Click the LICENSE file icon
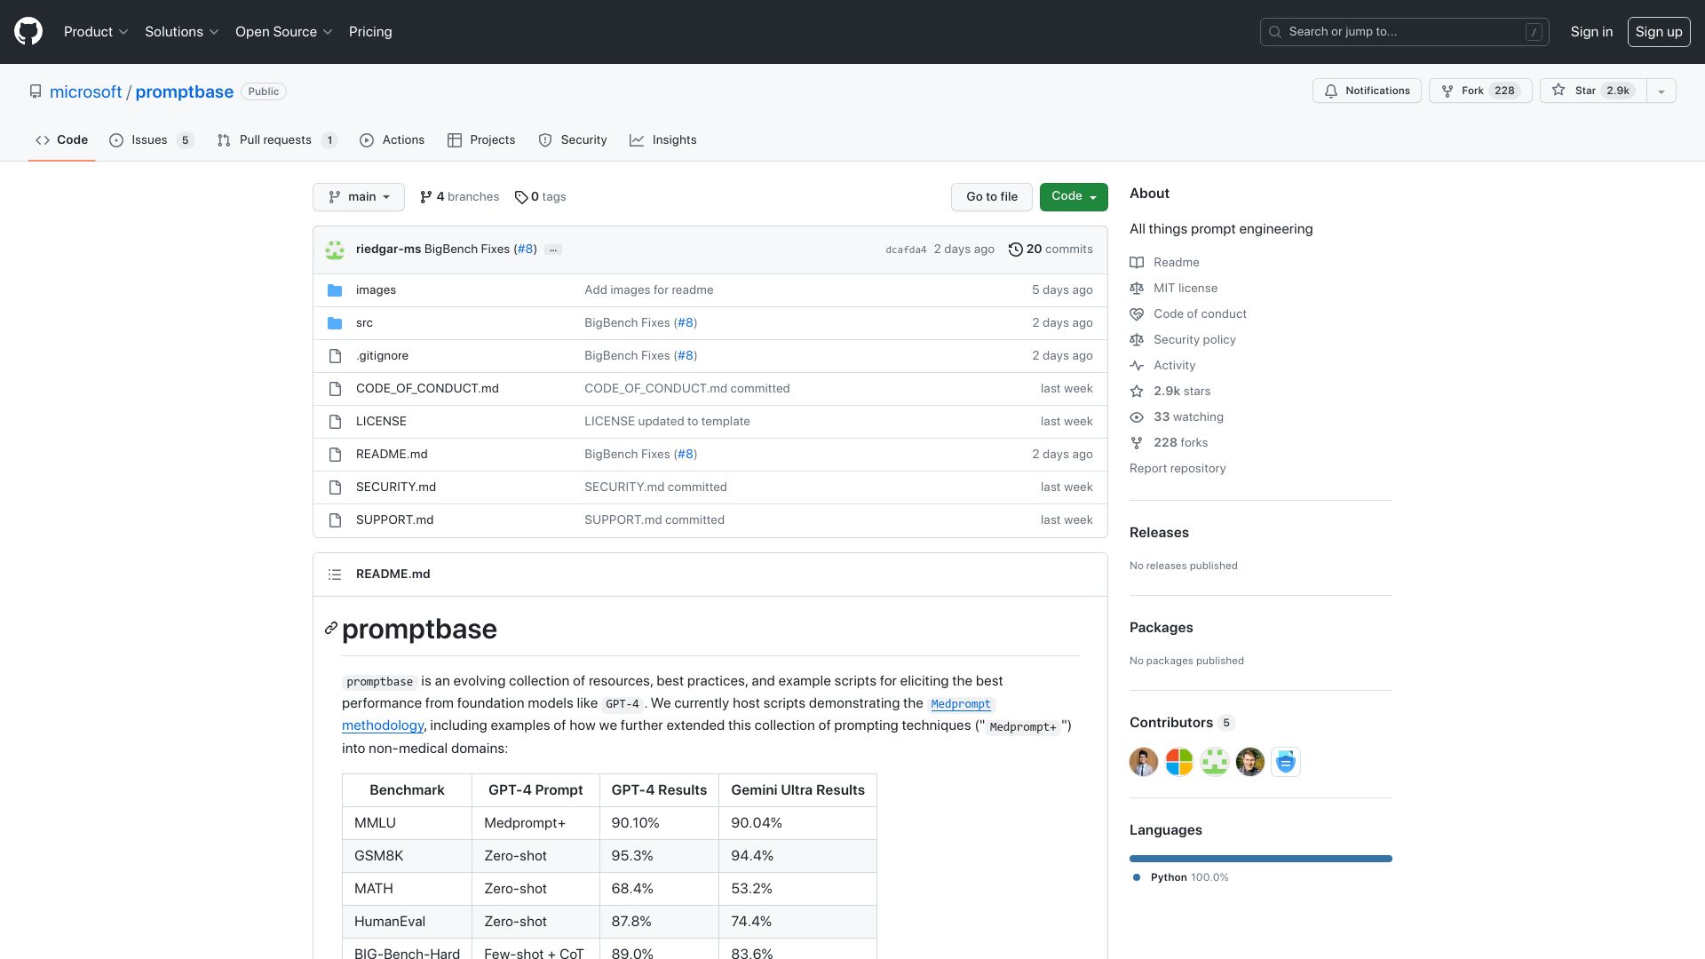The height and width of the screenshot is (959, 1705). click(335, 422)
